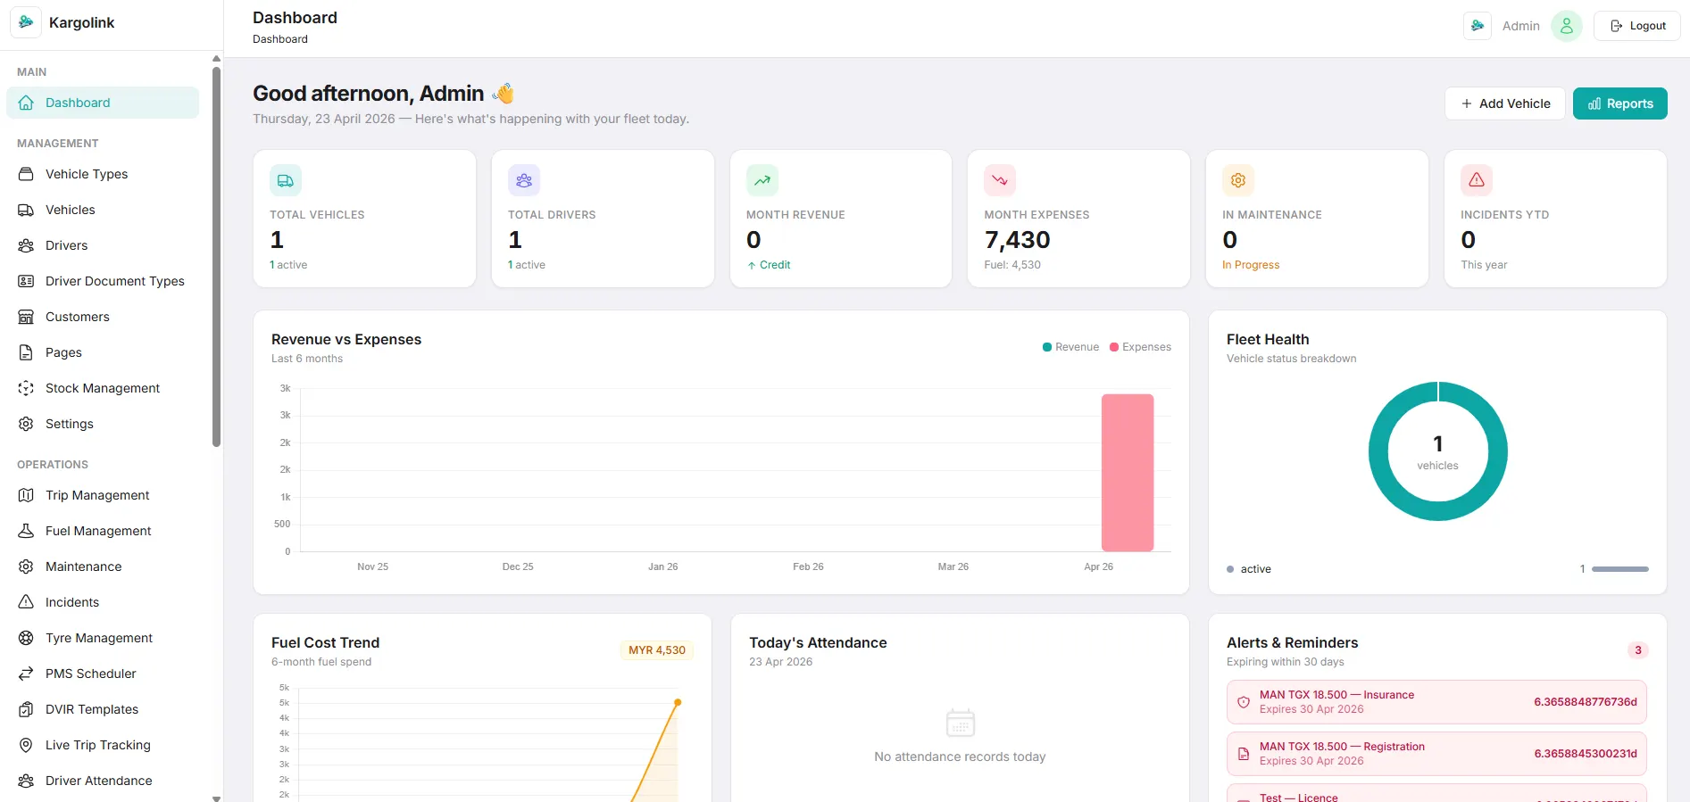Click the Month Revenue trend-up icon

(x=762, y=180)
